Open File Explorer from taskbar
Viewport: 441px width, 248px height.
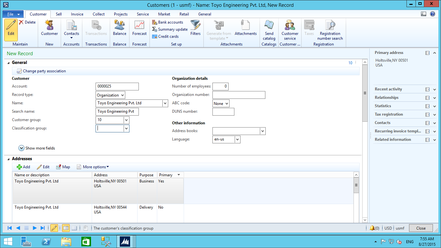click(x=66, y=242)
